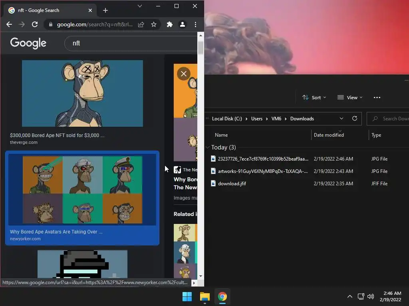409x306 pixels.
Task: Open Chrome three-dot menu
Action: click(195, 24)
